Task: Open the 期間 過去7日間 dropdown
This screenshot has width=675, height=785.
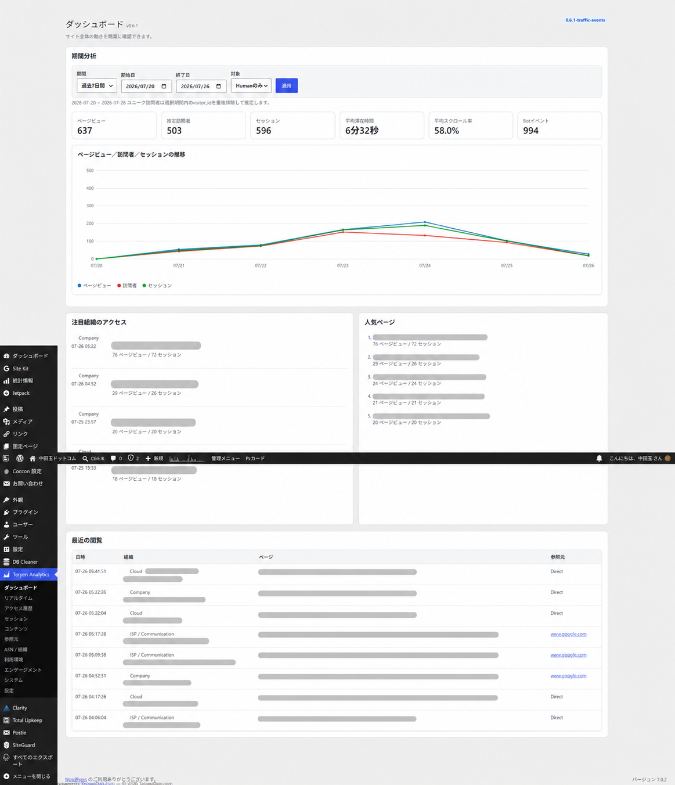Action: coord(97,86)
